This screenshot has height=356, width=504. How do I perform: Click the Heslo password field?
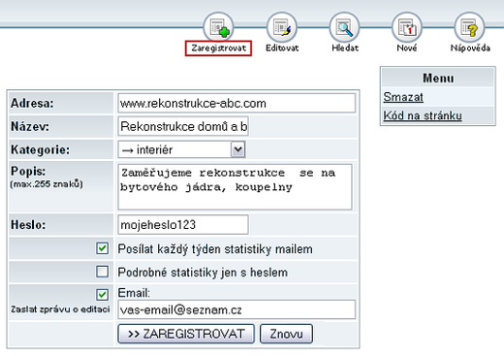tap(183, 224)
